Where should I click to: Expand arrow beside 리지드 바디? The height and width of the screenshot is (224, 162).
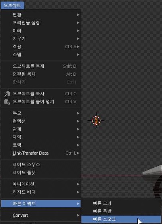coord(78,192)
